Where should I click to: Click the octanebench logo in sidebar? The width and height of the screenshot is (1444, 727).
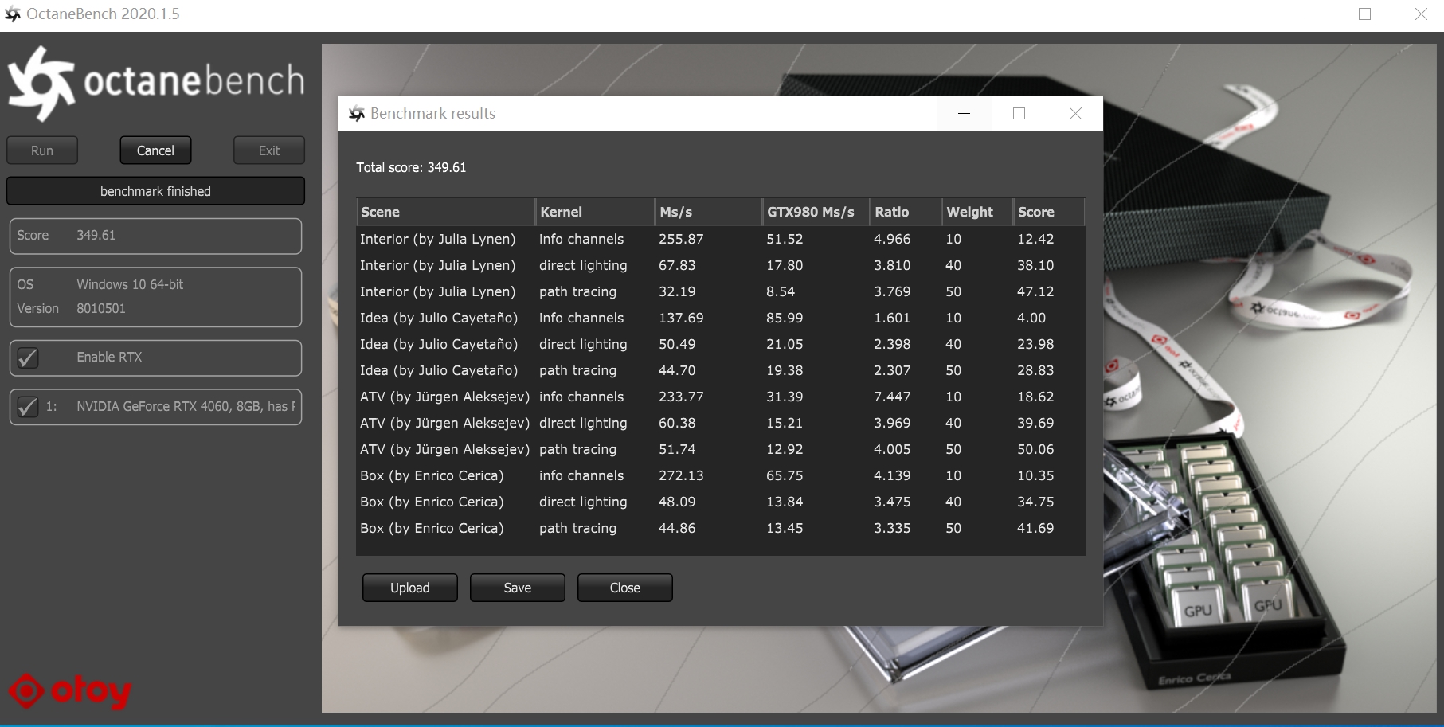click(x=156, y=82)
